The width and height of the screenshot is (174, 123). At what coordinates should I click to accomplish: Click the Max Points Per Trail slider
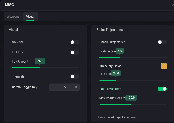tap(133, 104)
